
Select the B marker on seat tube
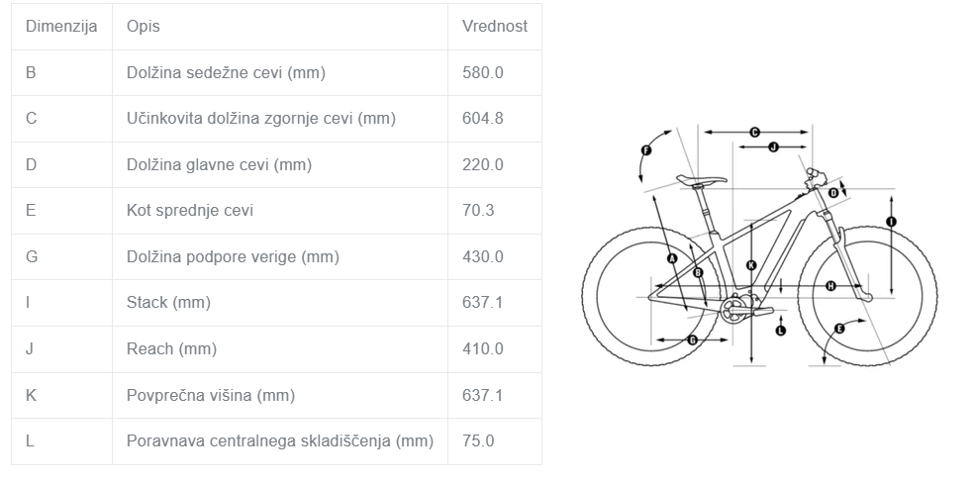(698, 273)
